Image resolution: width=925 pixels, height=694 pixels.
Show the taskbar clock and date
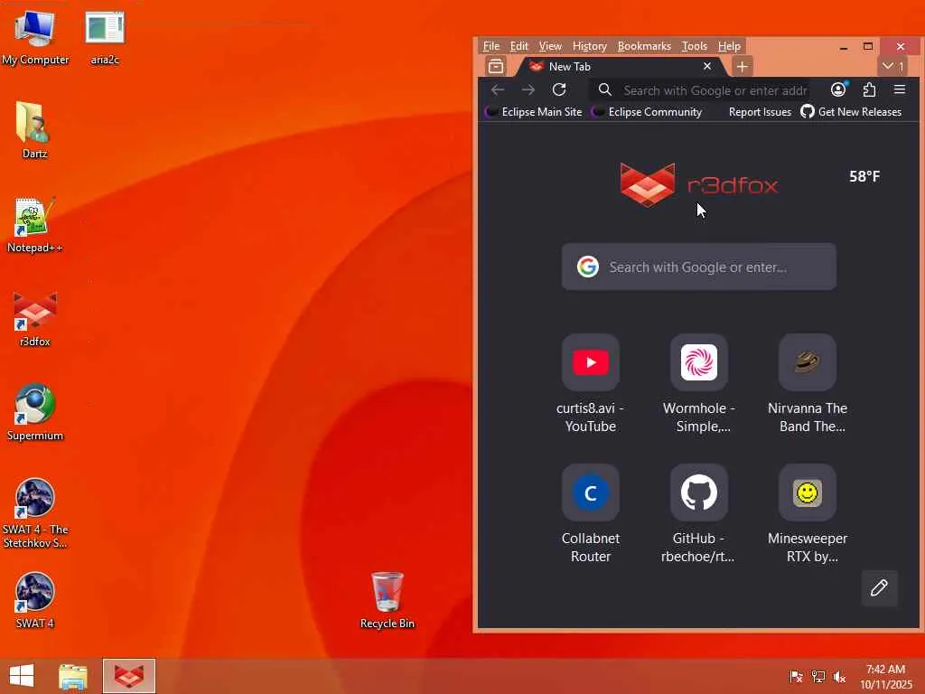(x=885, y=676)
